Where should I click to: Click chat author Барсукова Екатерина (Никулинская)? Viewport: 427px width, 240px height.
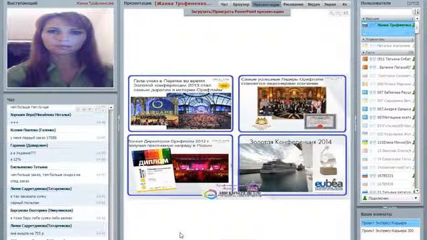pyautogui.click(x=41, y=211)
